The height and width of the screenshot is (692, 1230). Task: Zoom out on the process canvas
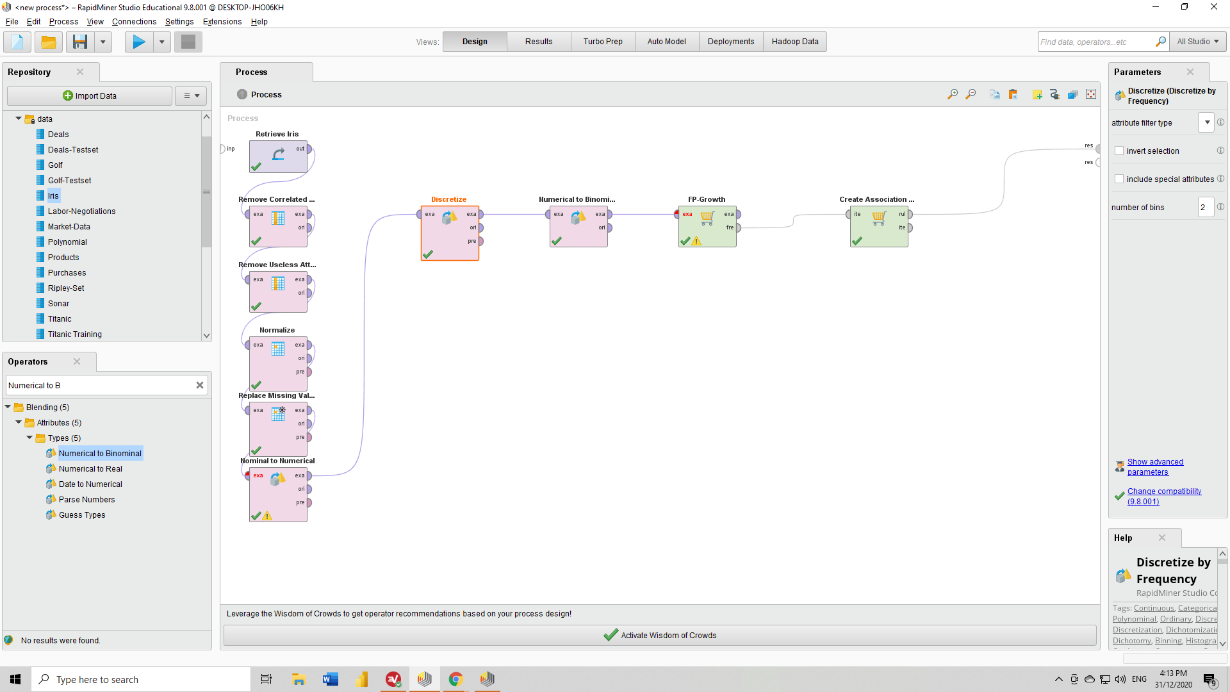pyautogui.click(x=971, y=95)
